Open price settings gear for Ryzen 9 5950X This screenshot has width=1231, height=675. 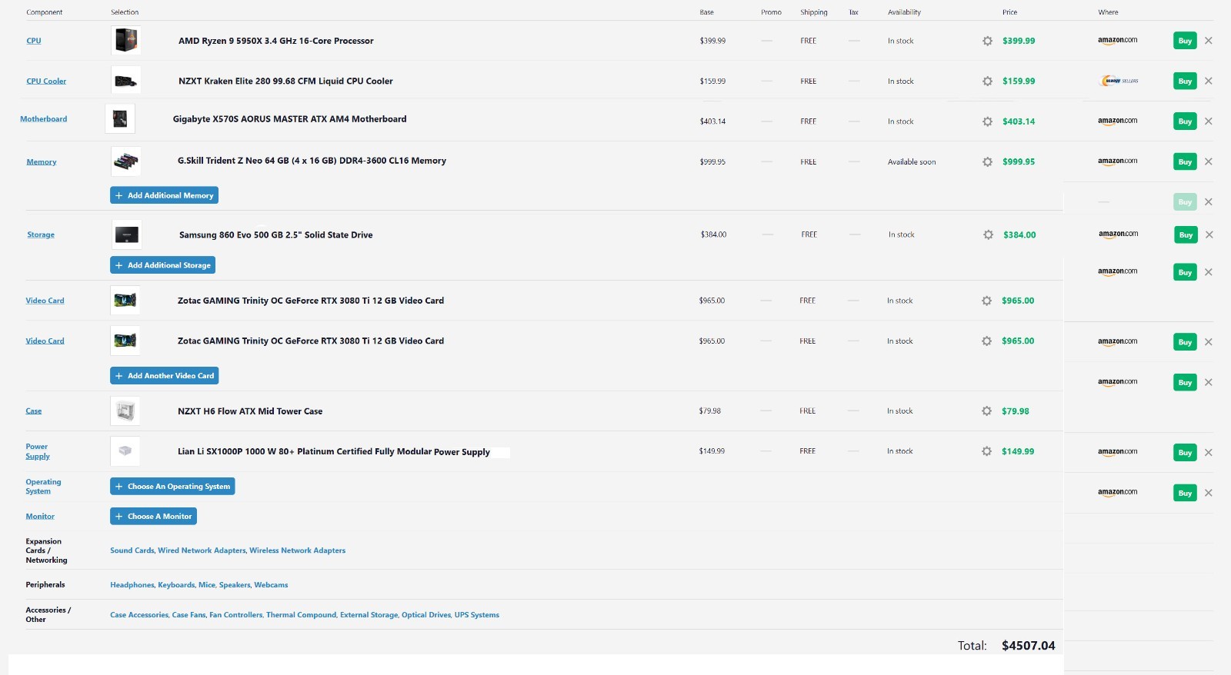tap(987, 41)
